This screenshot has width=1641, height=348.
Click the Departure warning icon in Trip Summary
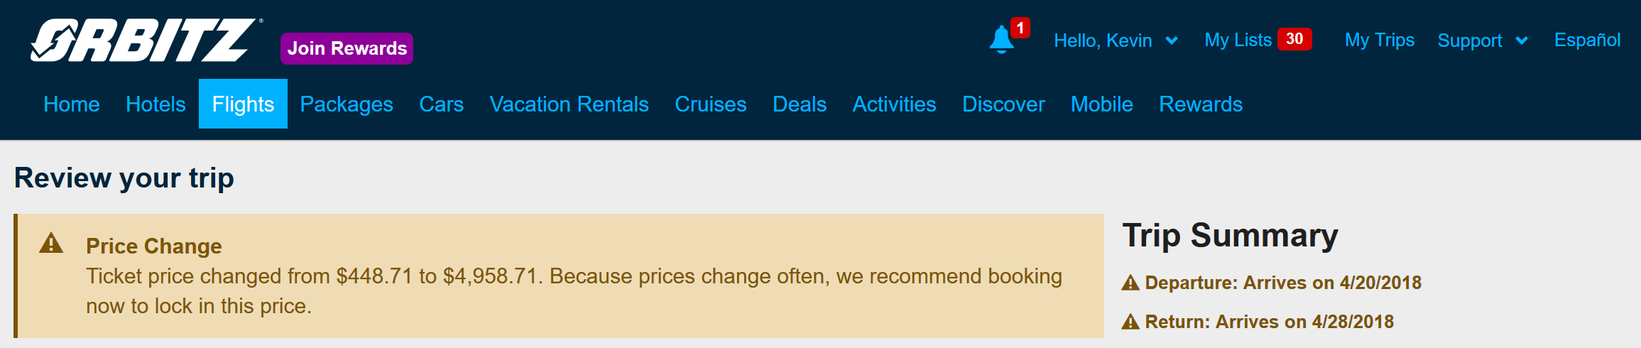click(1130, 283)
